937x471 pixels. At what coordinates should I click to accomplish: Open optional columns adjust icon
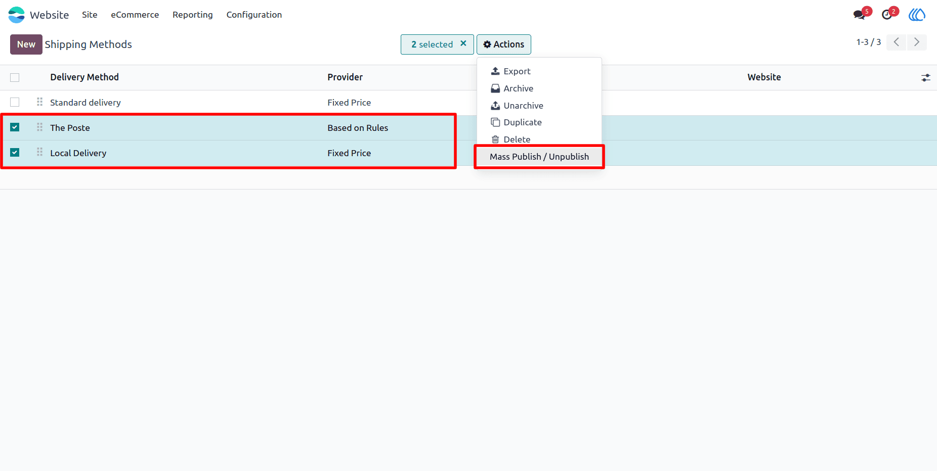tap(925, 77)
